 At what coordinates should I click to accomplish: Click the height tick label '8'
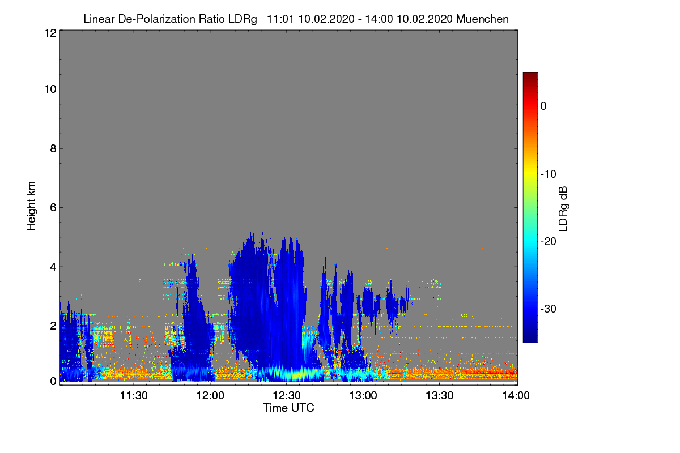click(53, 148)
